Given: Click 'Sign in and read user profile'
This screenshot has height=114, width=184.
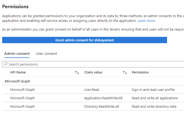Looking at the screenshot, I should point(153,90).
